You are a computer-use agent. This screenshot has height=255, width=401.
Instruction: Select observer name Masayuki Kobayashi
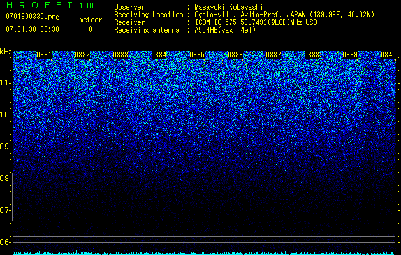(x=229, y=7)
